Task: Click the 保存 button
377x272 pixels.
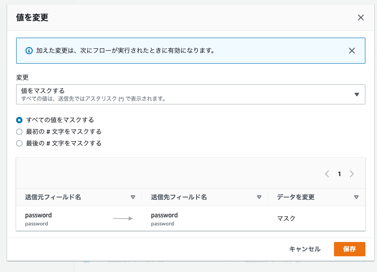Action: click(x=349, y=249)
